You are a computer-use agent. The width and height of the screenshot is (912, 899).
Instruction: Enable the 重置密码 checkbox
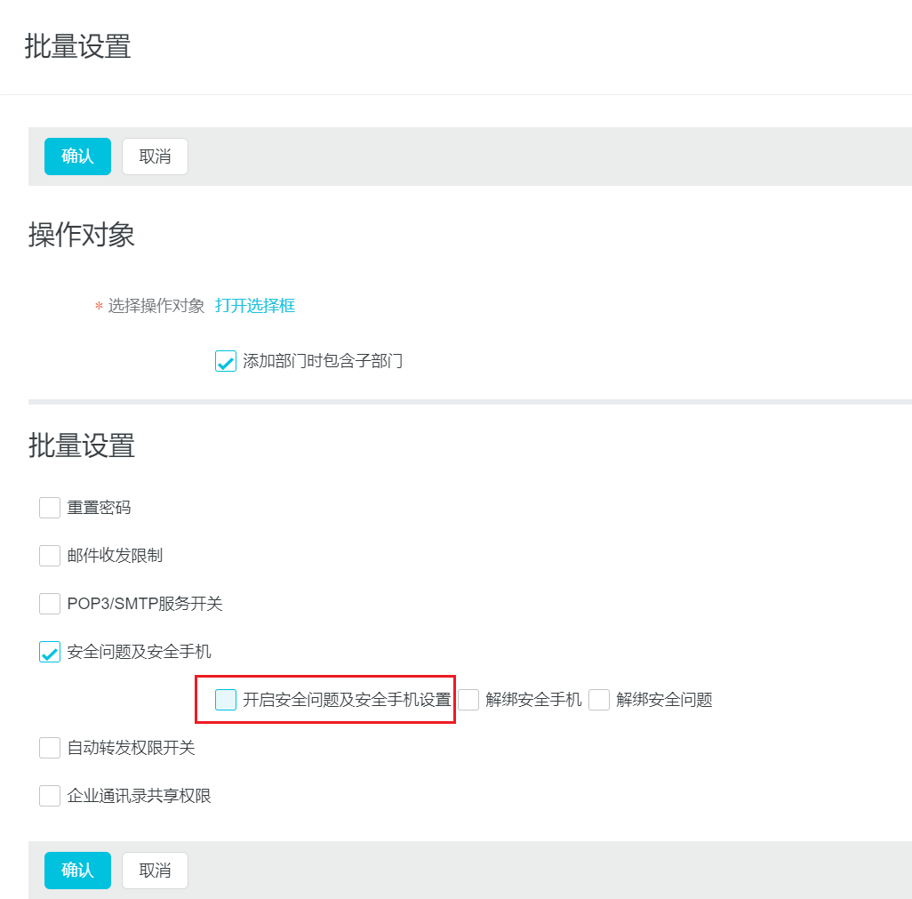tap(50, 508)
